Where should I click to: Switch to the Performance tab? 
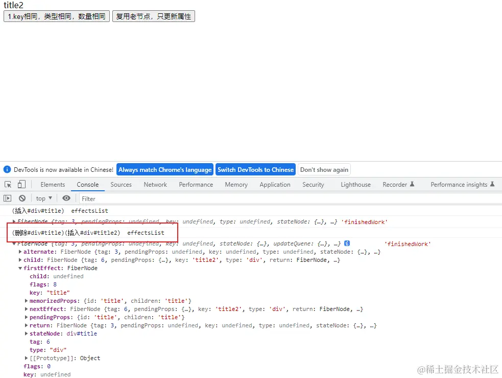196,185
